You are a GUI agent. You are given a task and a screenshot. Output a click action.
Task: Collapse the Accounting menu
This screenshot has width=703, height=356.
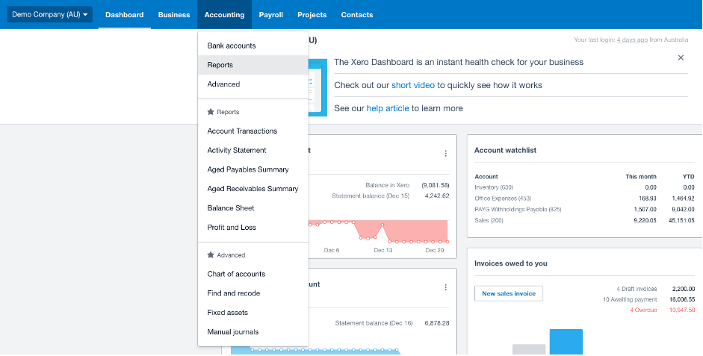tap(224, 15)
